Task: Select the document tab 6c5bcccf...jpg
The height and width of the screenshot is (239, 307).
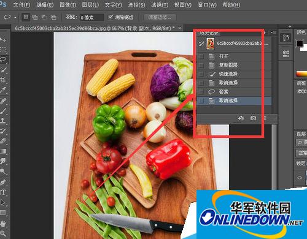Action: (x=95, y=28)
